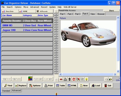
Task: Jump to letter A in alphabet index
Action: pos(56,14)
